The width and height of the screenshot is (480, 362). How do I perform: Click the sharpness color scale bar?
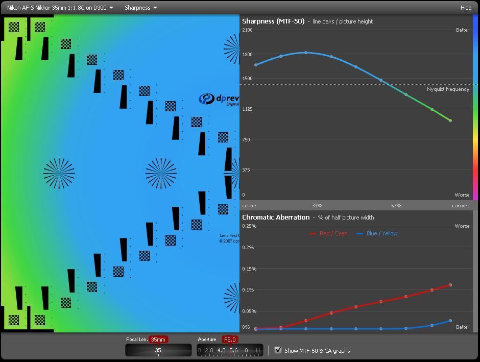tap(475, 107)
